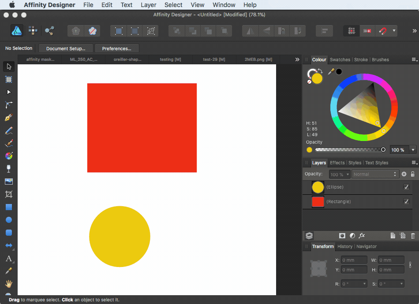
Task: Switch to the Swatches tab
Action: coord(340,59)
